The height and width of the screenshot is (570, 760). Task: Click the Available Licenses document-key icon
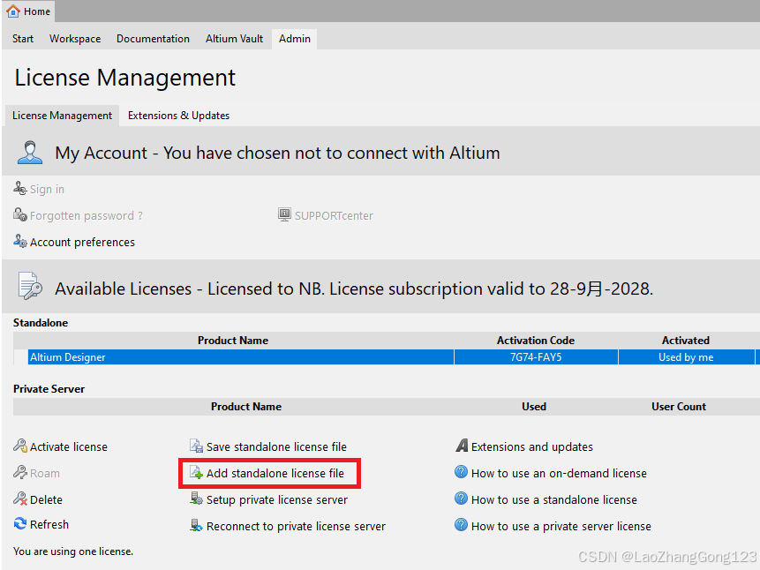coord(29,286)
